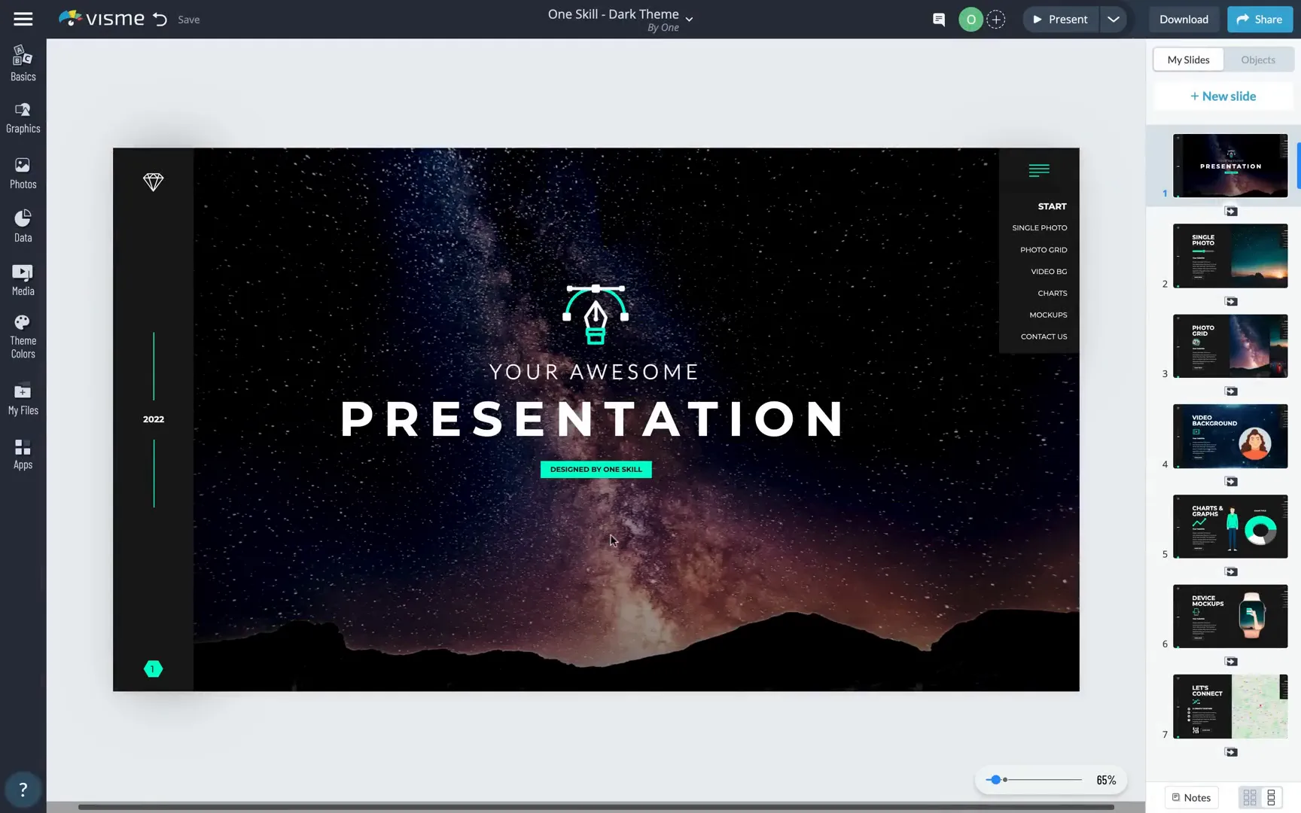Screen dimensions: 1301x813
Task: Add a new slide
Action: click(x=1223, y=96)
